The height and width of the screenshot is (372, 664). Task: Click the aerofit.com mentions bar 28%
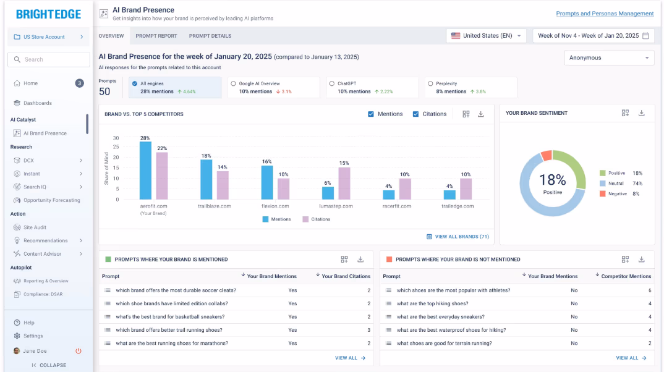pyautogui.click(x=145, y=171)
